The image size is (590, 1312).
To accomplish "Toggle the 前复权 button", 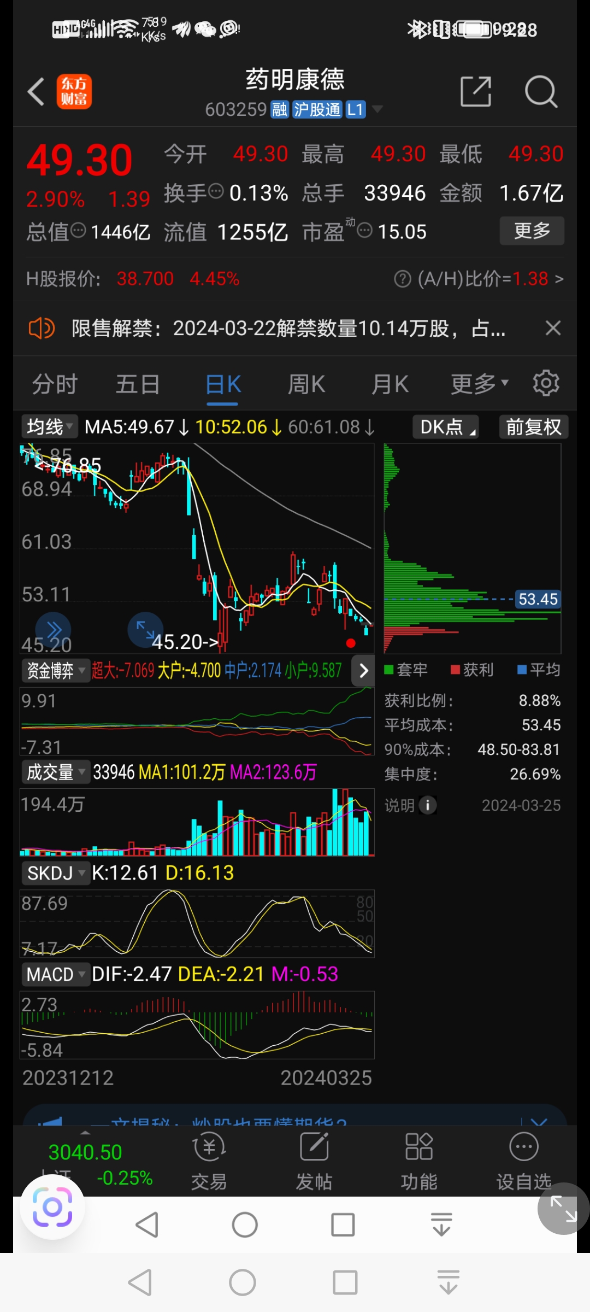I will point(534,427).
